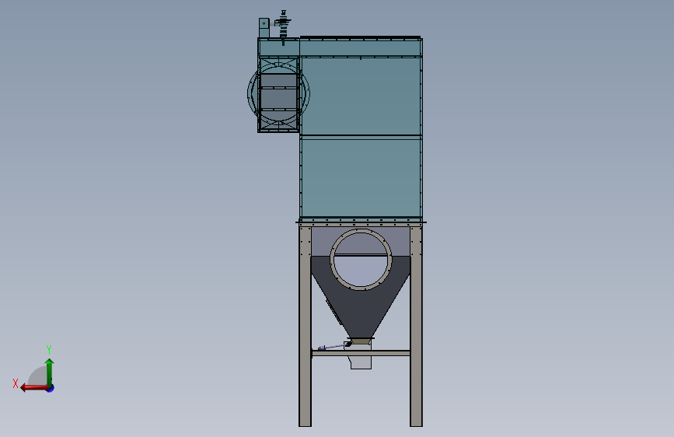674x437 pixels.
Task: Select the pulse valve assembly on top
Action: pyautogui.click(x=283, y=27)
